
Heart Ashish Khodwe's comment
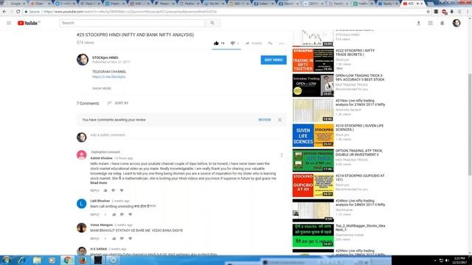pos(122,191)
